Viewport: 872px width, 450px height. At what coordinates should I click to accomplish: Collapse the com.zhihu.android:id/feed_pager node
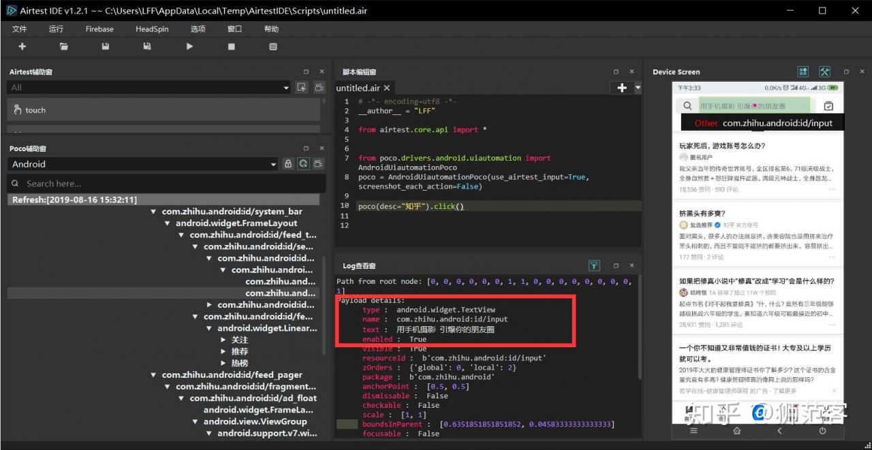[153, 374]
